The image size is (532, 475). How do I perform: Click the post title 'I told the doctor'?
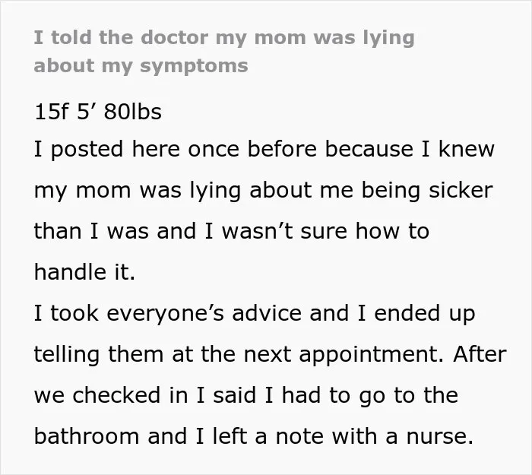click(x=121, y=38)
